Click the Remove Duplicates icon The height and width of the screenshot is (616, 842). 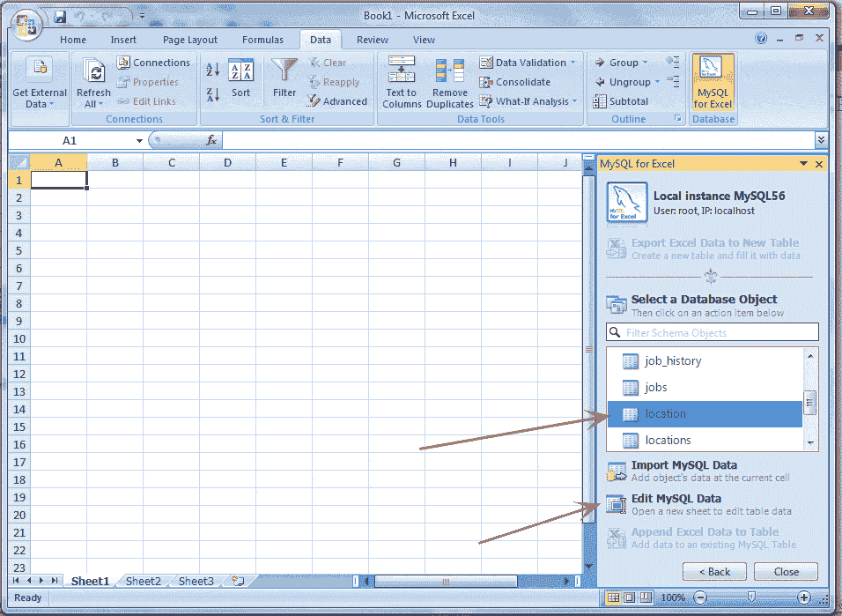pyautogui.click(x=449, y=81)
